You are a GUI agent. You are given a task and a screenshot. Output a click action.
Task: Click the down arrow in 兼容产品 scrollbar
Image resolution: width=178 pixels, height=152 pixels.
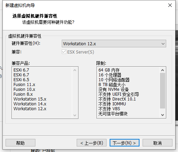(75, 115)
